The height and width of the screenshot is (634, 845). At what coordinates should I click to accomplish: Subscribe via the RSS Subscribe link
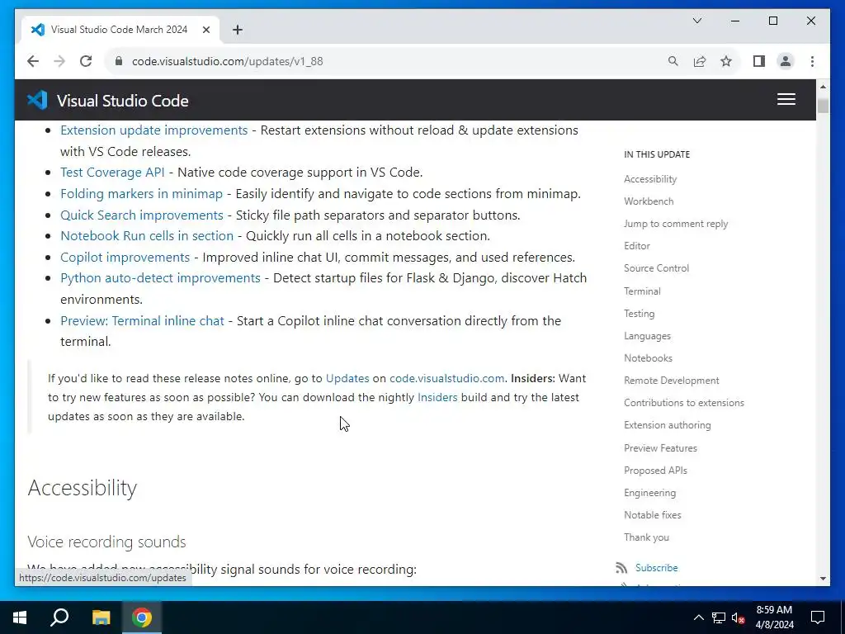(656, 568)
